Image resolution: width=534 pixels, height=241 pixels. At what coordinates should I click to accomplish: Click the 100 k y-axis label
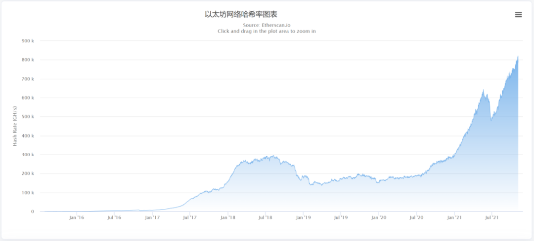tap(28, 193)
